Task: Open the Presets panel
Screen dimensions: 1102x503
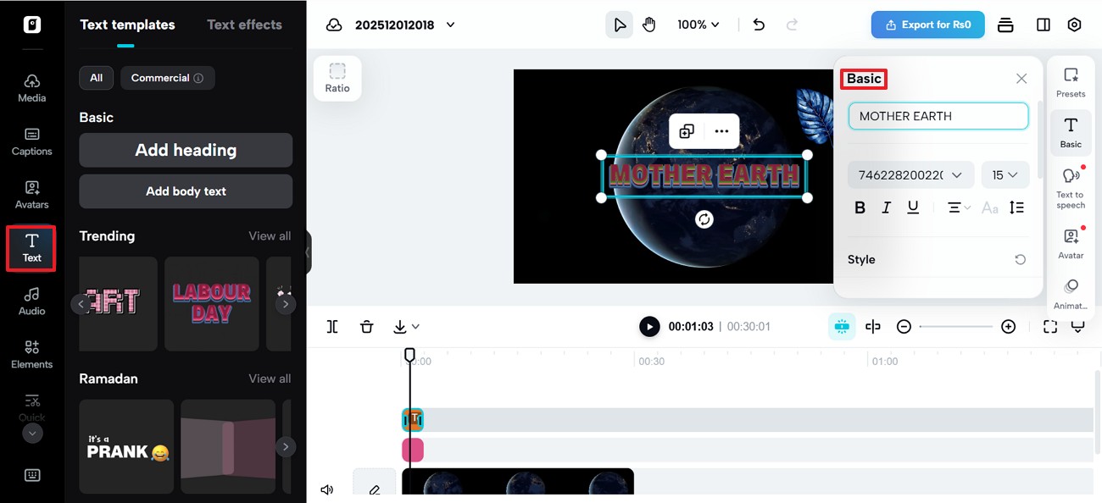Action: [x=1071, y=80]
